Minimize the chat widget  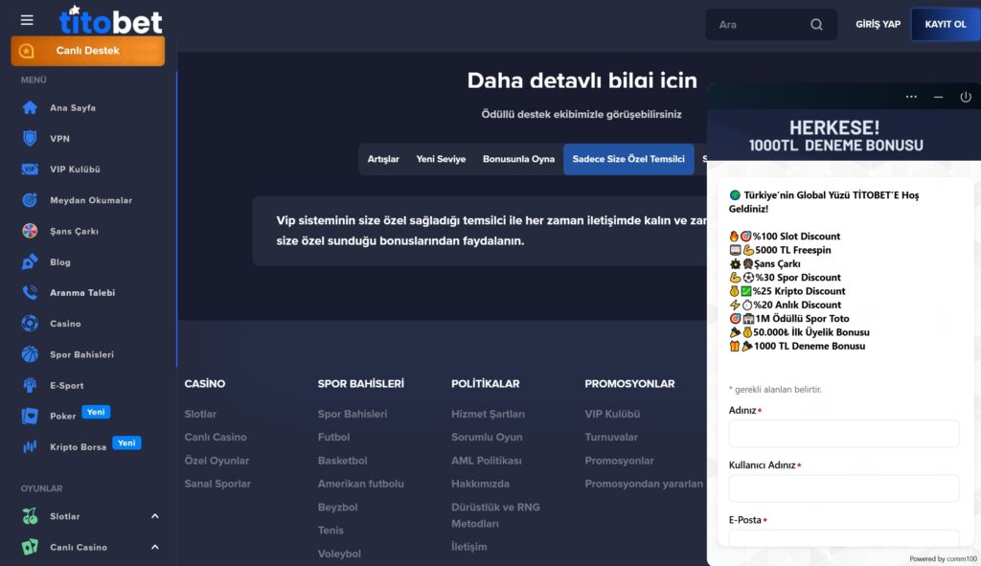pyautogui.click(x=939, y=97)
